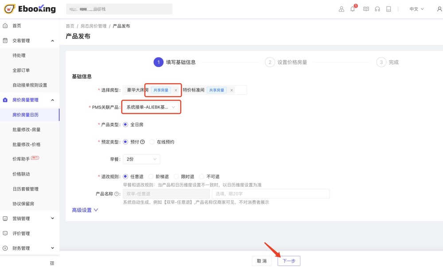
Task: Click the 下一步 button
Action: point(289,261)
